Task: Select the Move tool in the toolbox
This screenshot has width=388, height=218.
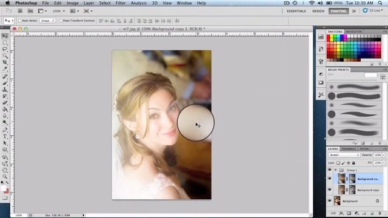Action: 5,36
